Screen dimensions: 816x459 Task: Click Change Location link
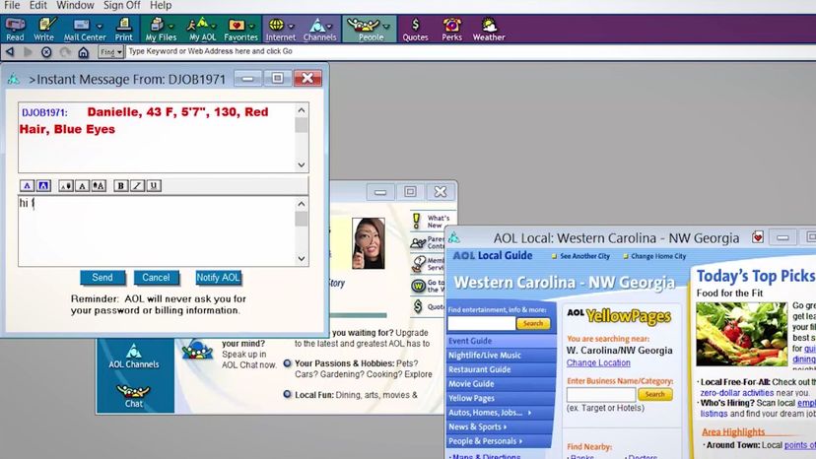[x=598, y=362]
